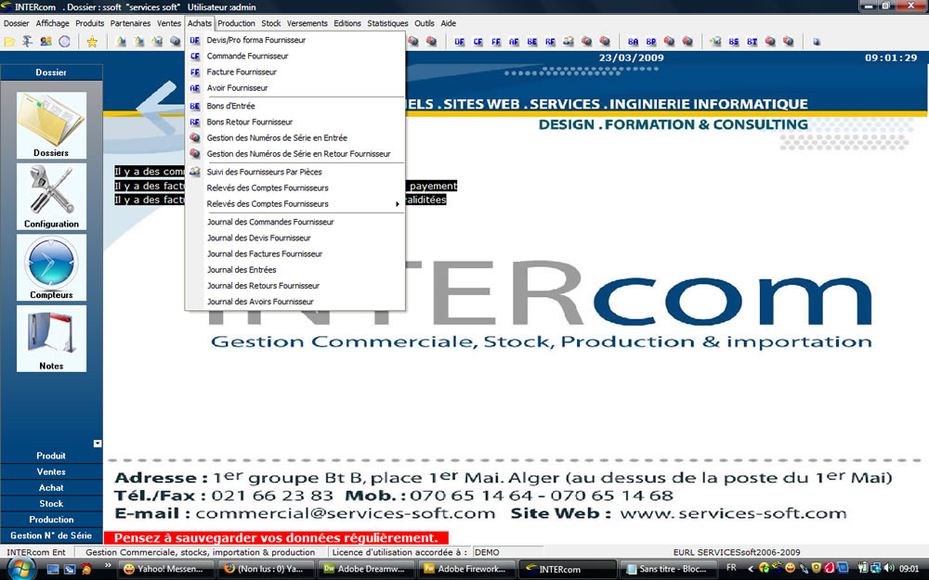Expand the Stock sidebar panel
Image resolution: width=929 pixels, height=580 pixels.
point(51,504)
